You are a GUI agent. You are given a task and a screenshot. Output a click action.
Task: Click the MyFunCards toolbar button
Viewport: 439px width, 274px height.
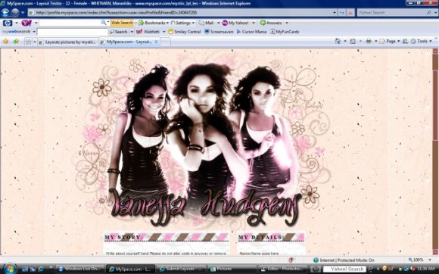pos(285,32)
